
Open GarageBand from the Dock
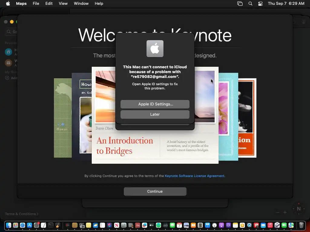58,225
